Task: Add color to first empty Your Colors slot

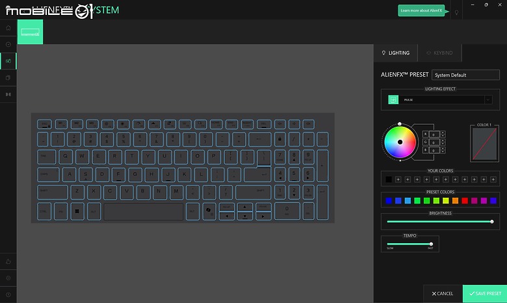Action: [398, 179]
